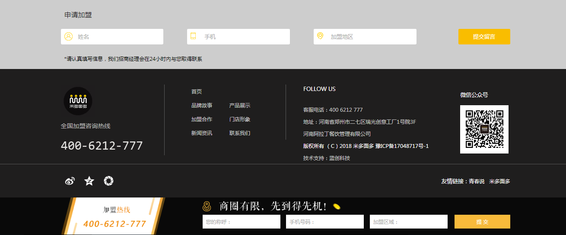
Task: Click the location pin in 加盟地区 field
Action: [320, 36]
